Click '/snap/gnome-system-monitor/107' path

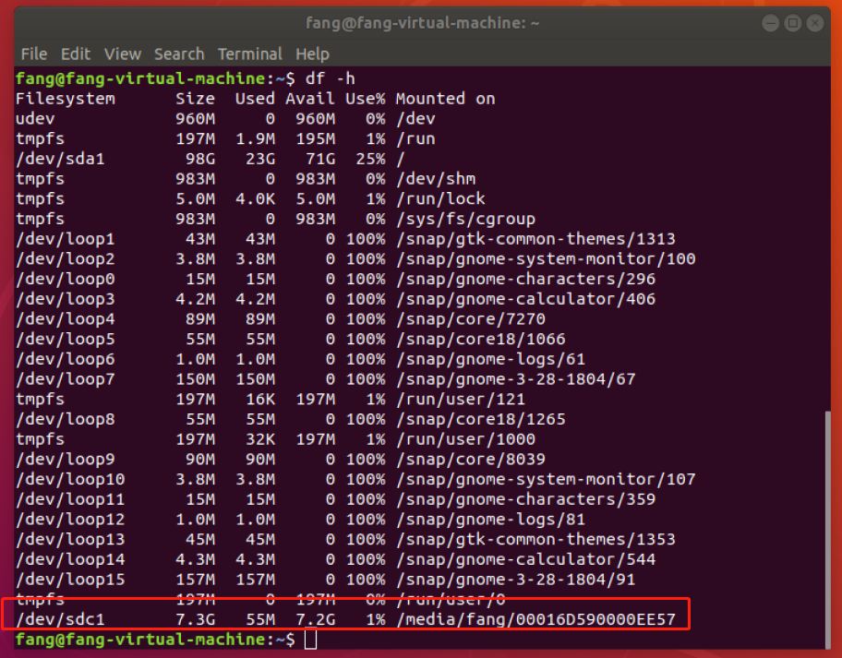(546, 479)
